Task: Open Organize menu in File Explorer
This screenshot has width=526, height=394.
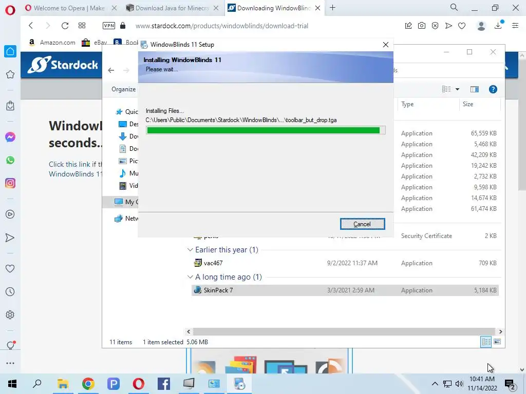Action: (x=123, y=89)
